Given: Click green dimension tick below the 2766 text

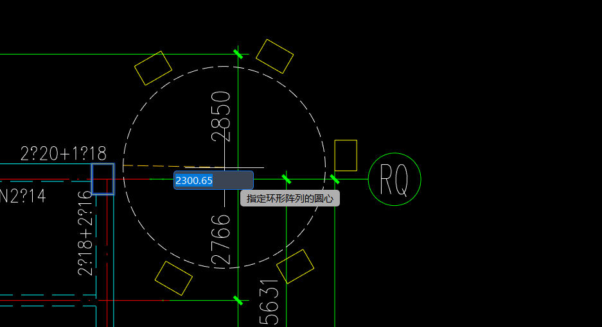Looking at the screenshot, I should [x=238, y=300].
